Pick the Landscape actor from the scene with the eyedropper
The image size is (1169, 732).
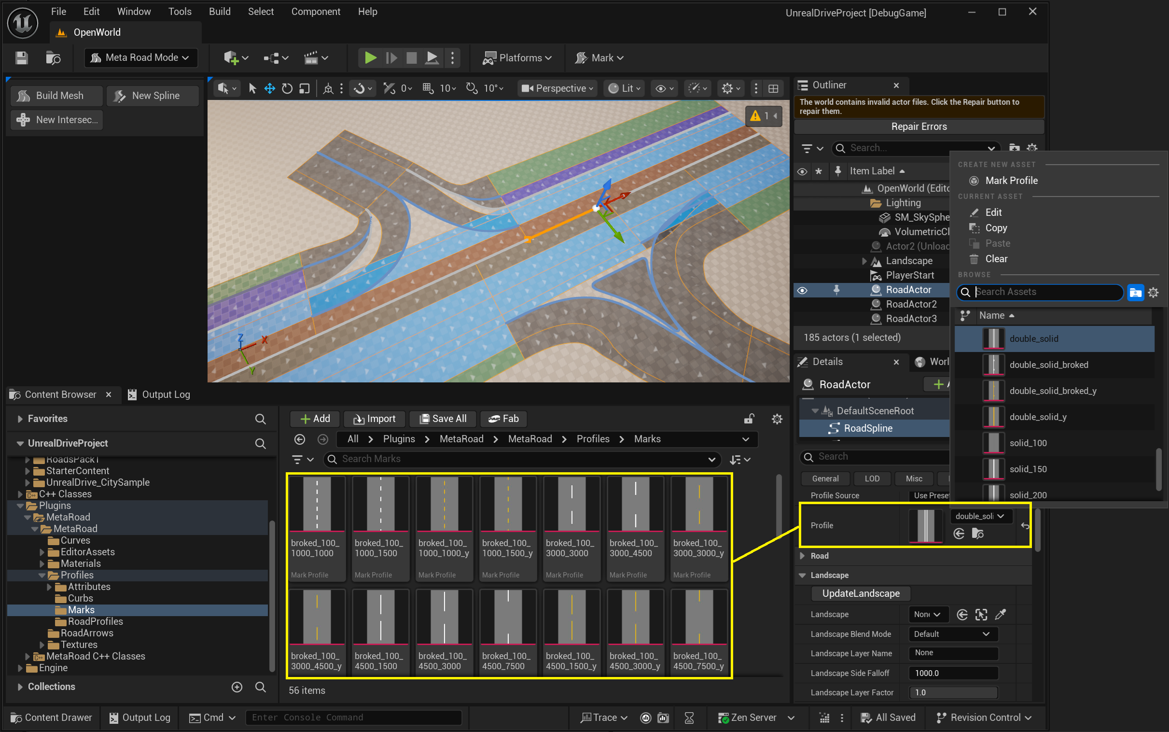click(1000, 614)
